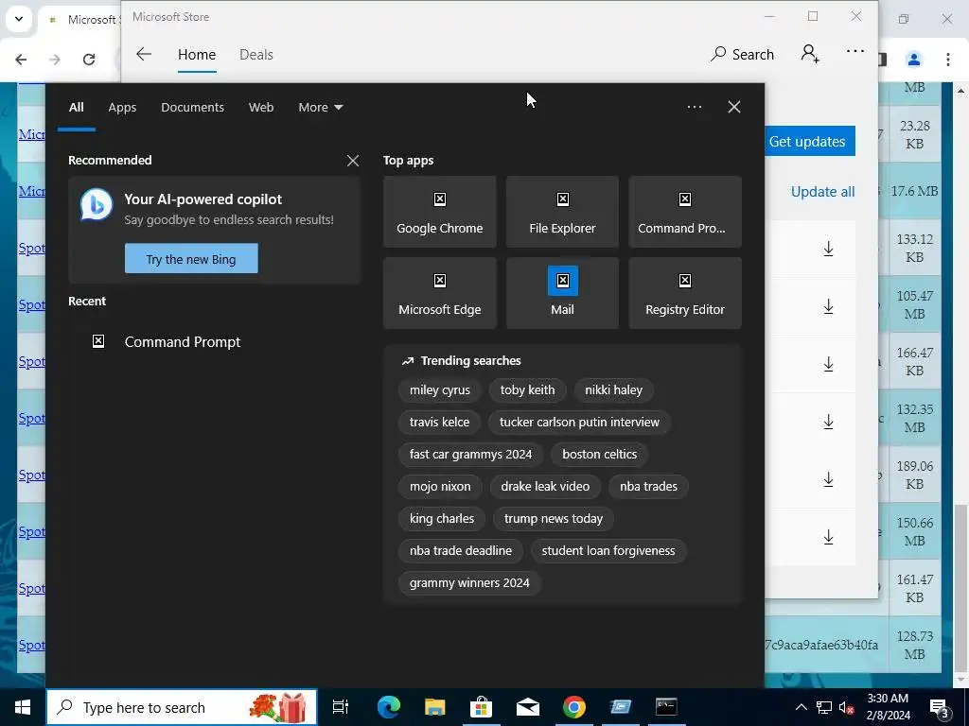This screenshot has width=969, height=726.
Task: Switch to the Web search tab
Action: (x=261, y=108)
